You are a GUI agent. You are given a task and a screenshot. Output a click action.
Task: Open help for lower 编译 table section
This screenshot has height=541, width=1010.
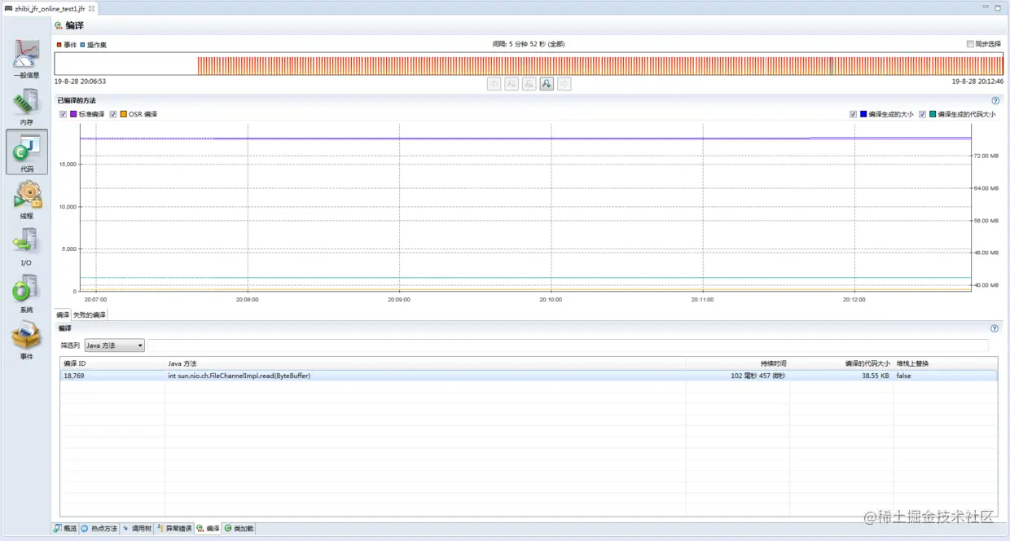(995, 328)
